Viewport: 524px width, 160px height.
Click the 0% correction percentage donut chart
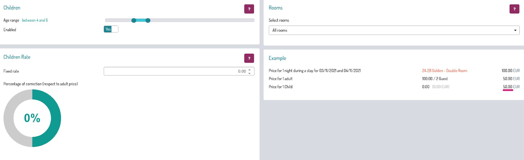point(32,118)
